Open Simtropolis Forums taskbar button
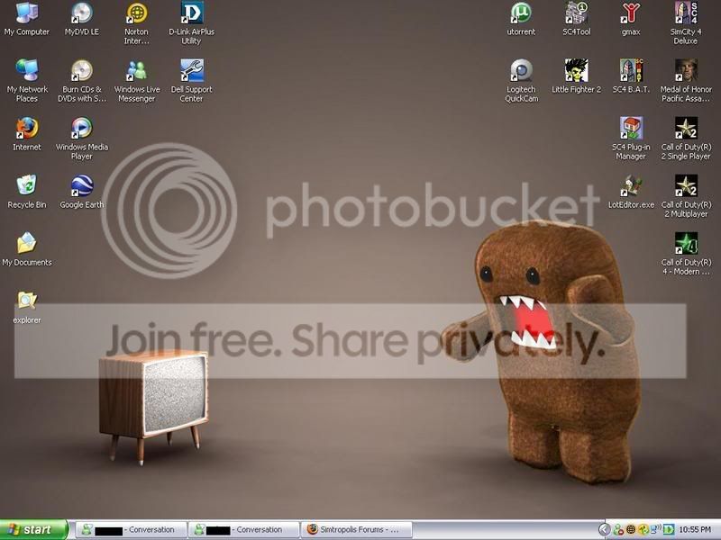The image size is (721, 540). coord(356,530)
